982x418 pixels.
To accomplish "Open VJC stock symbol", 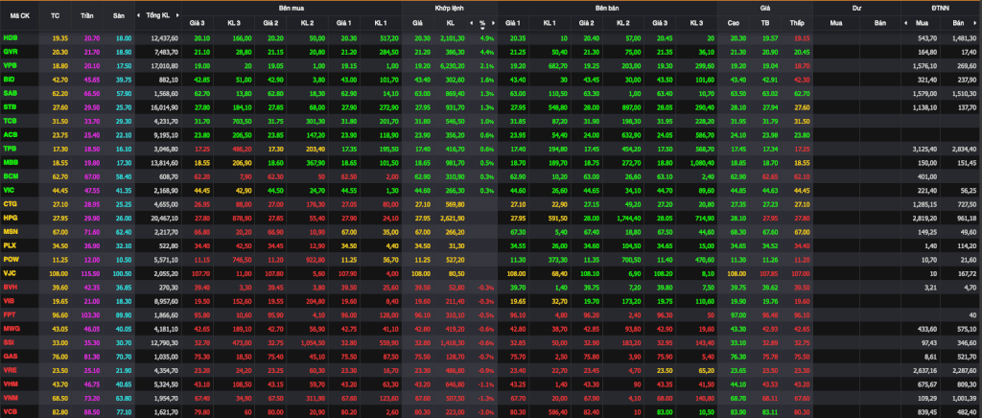I will pos(10,272).
